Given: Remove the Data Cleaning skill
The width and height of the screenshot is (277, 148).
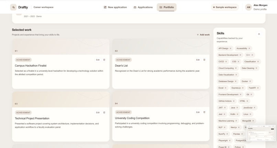Looking at the screenshot, I should click(x=256, y=68).
